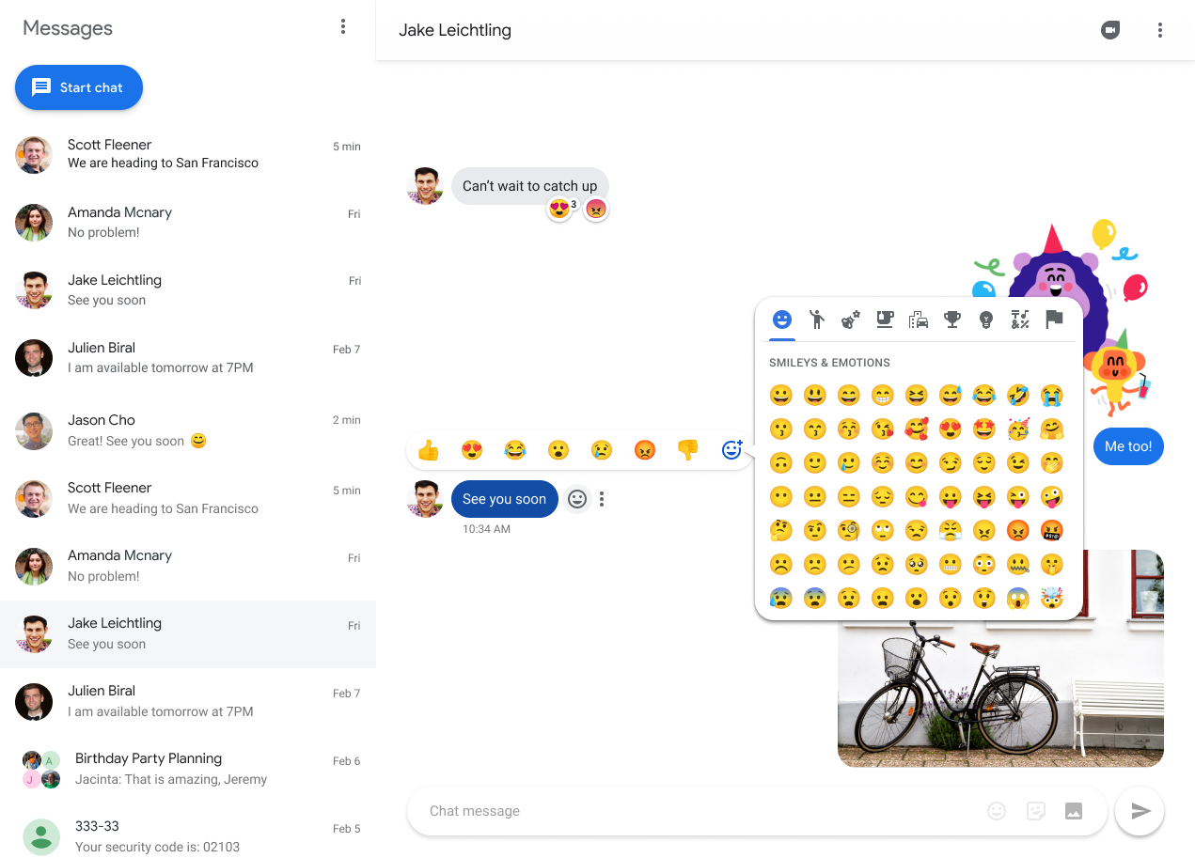This screenshot has width=1195, height=858.
Task: Attach an image using the picture icon
Action: point(1074,811)
